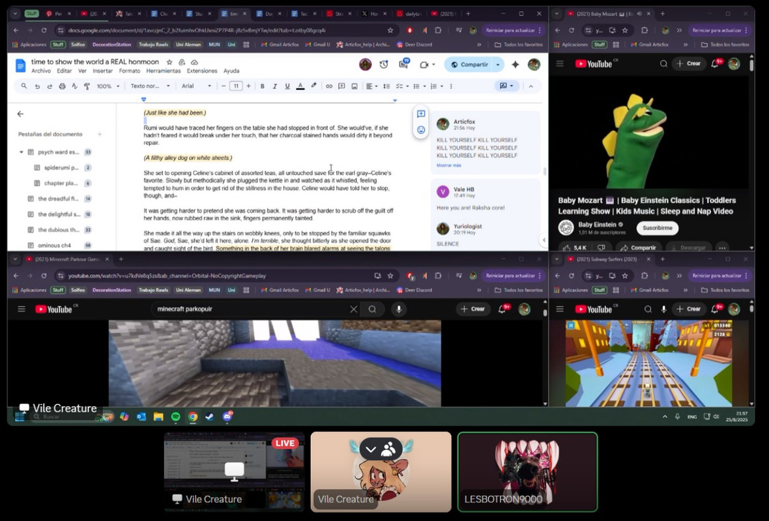This screenshot has width=769, height=521.
Task: Click Compartir under Baby Mozart video
Action: tap(639, 247)
